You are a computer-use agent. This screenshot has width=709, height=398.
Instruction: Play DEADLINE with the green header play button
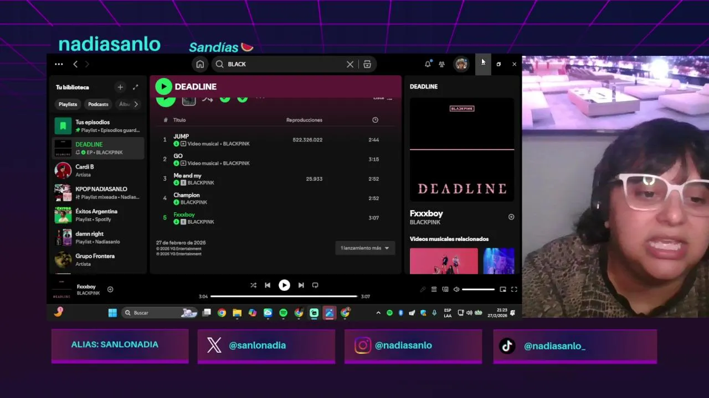click(163, 86)
